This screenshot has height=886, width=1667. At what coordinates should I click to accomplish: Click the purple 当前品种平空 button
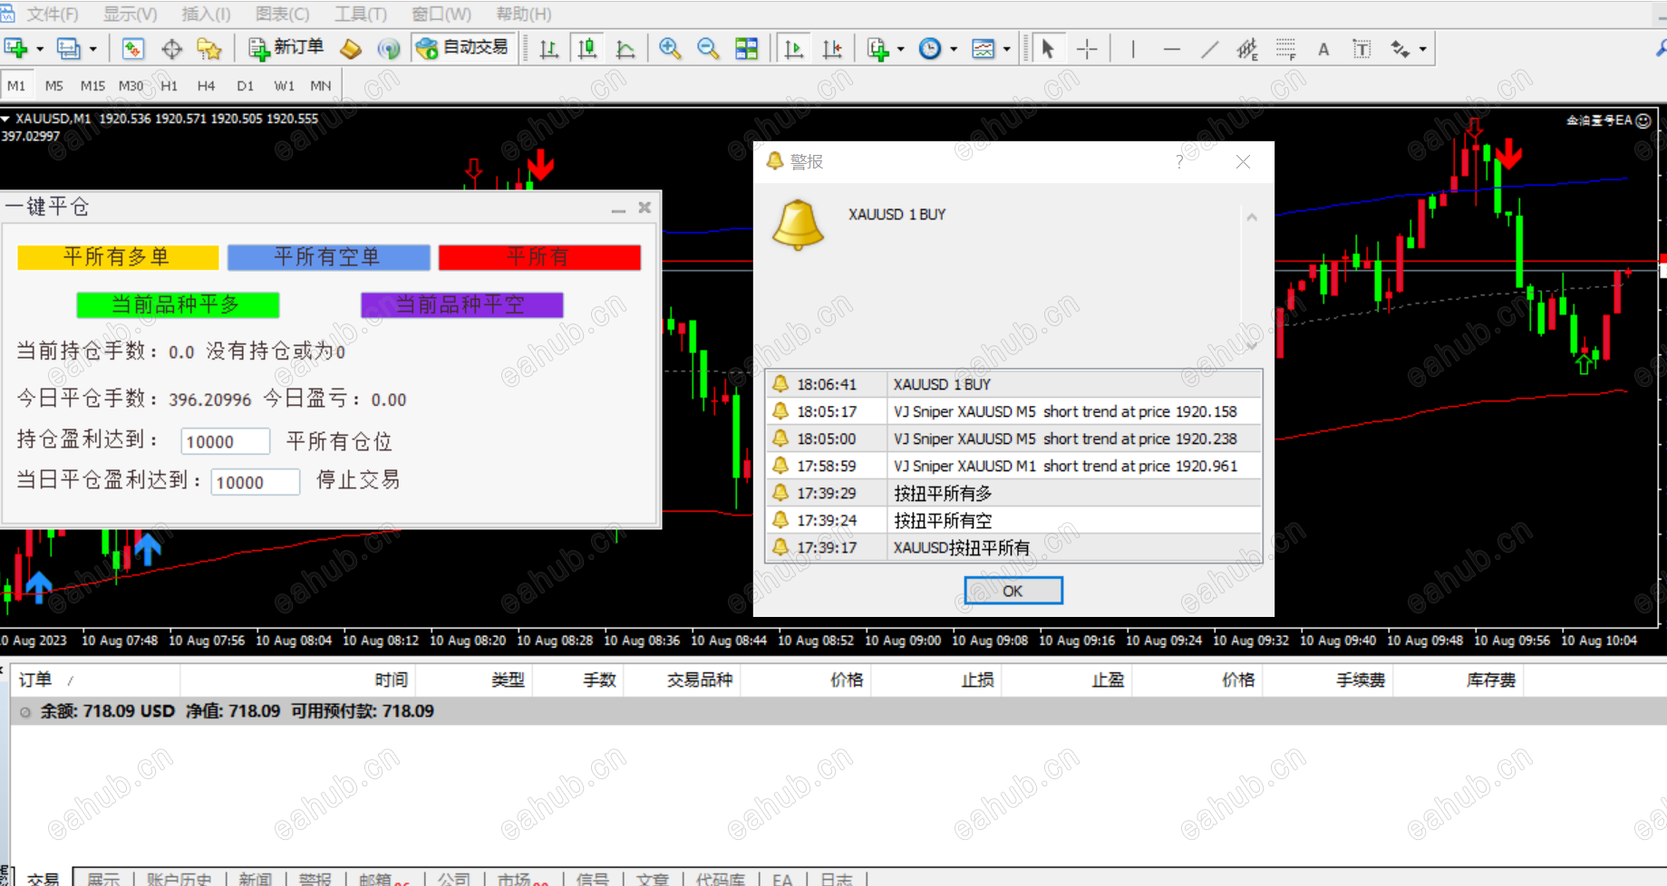(461, 304)
